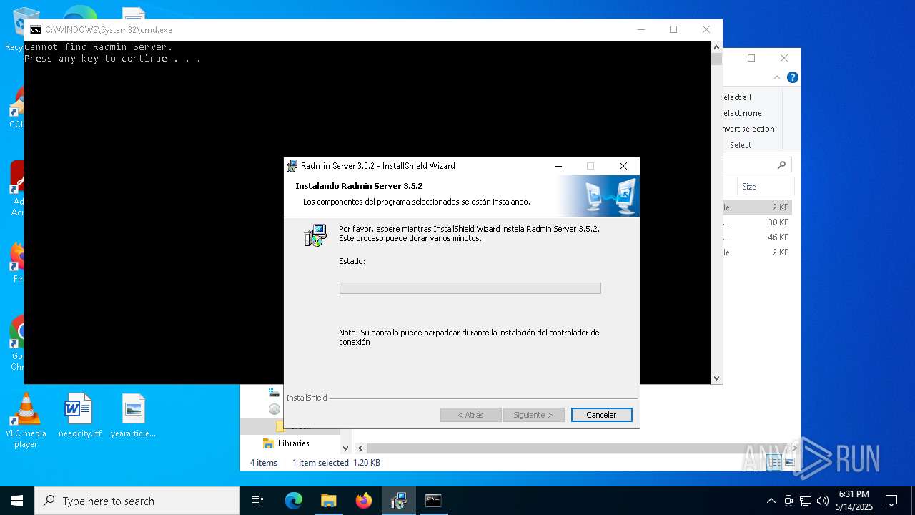Click the cmd window scroll-down arrow
915x515 pixels.
coord(716,378)
